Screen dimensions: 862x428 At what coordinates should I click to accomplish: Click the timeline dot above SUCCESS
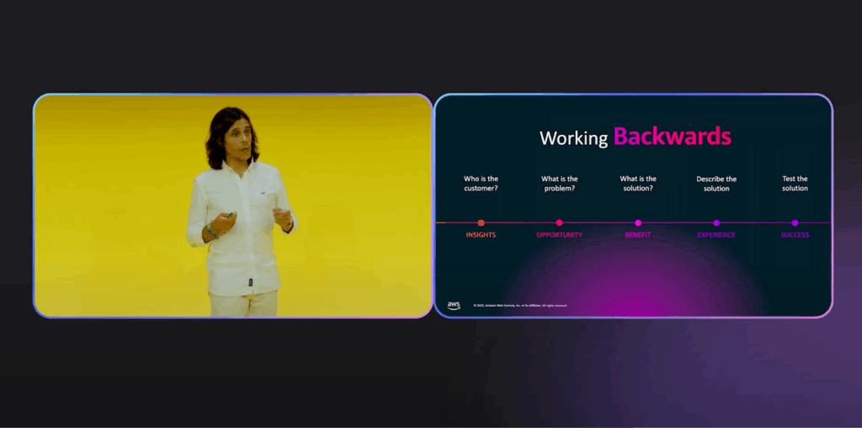(795, 222)
